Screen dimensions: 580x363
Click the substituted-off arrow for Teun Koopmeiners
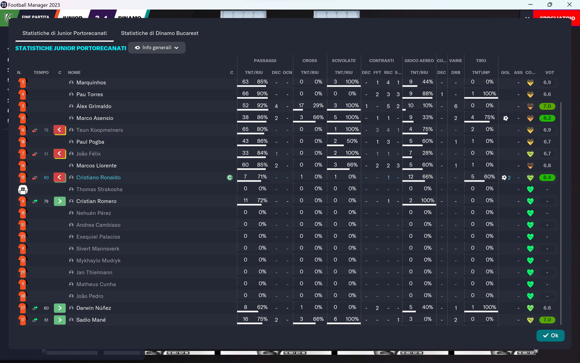click(x=59, y=130)
